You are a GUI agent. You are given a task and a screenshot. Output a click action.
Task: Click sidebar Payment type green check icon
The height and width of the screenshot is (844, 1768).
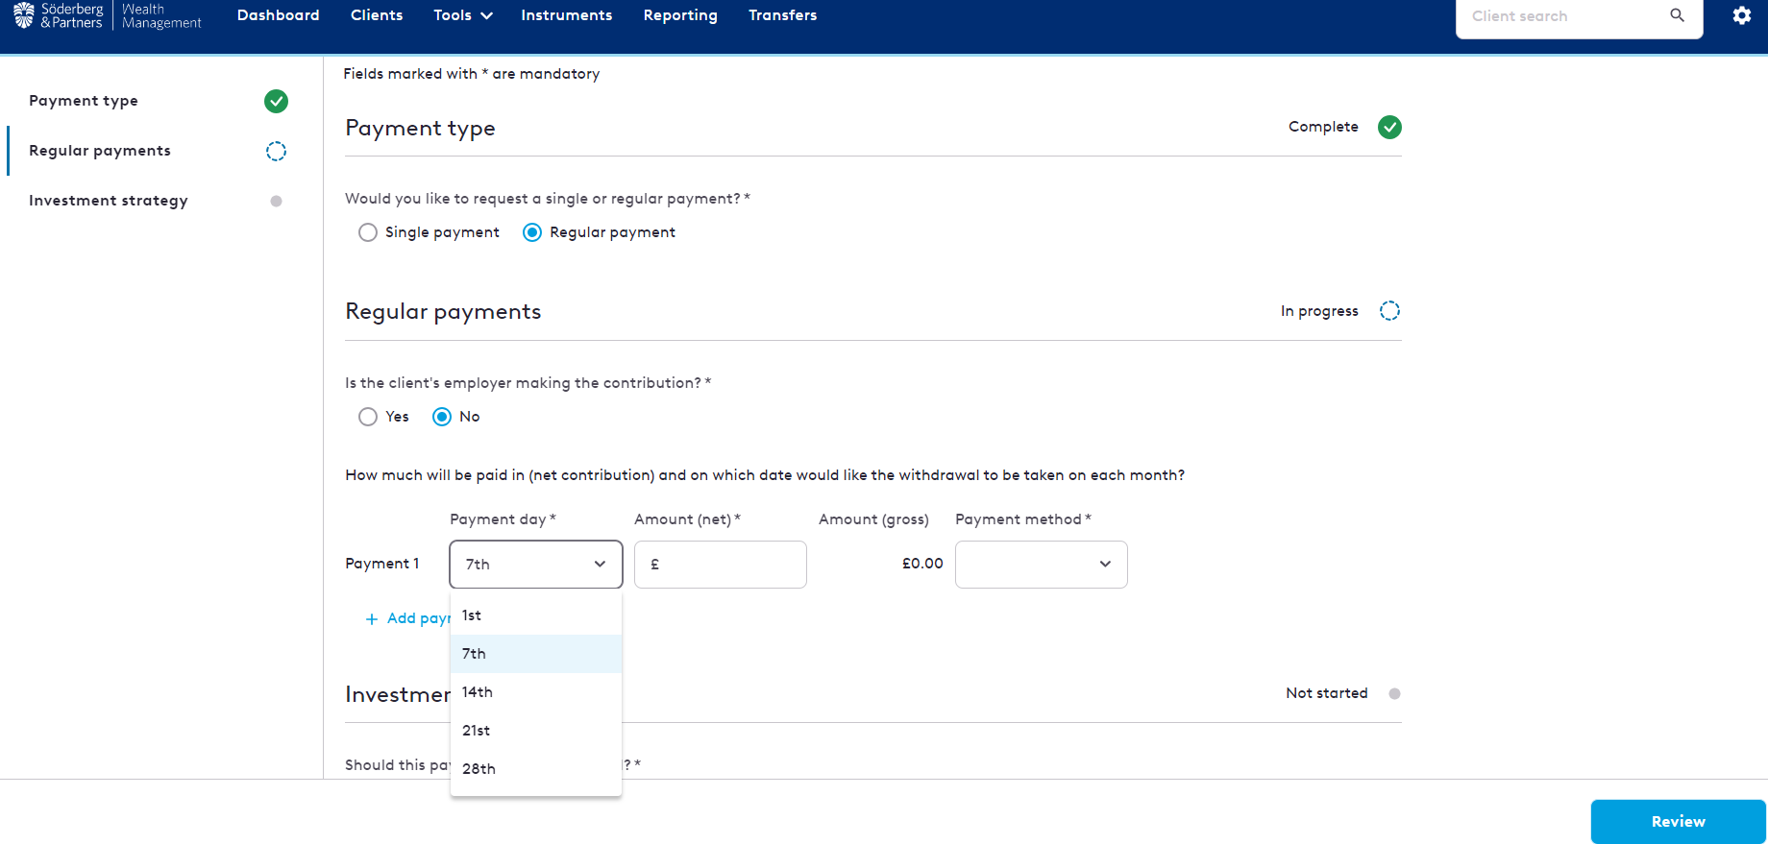(x=276, y=101)
